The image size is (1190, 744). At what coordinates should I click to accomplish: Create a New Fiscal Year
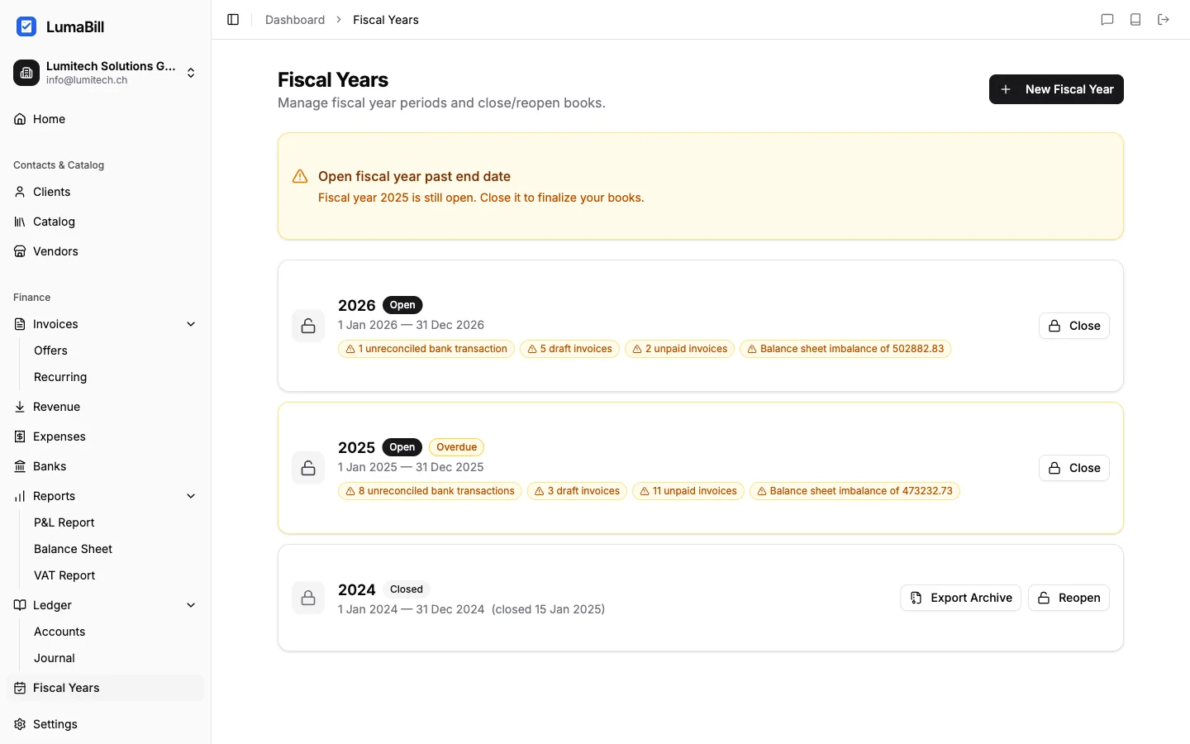pos(1056,89)
